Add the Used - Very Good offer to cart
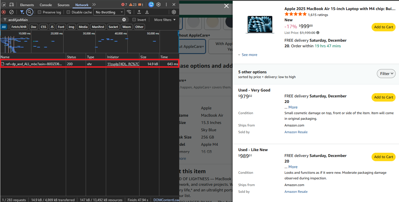Viewport: 399px width, 202px height. pyautogui.click(x=383, y=97)
